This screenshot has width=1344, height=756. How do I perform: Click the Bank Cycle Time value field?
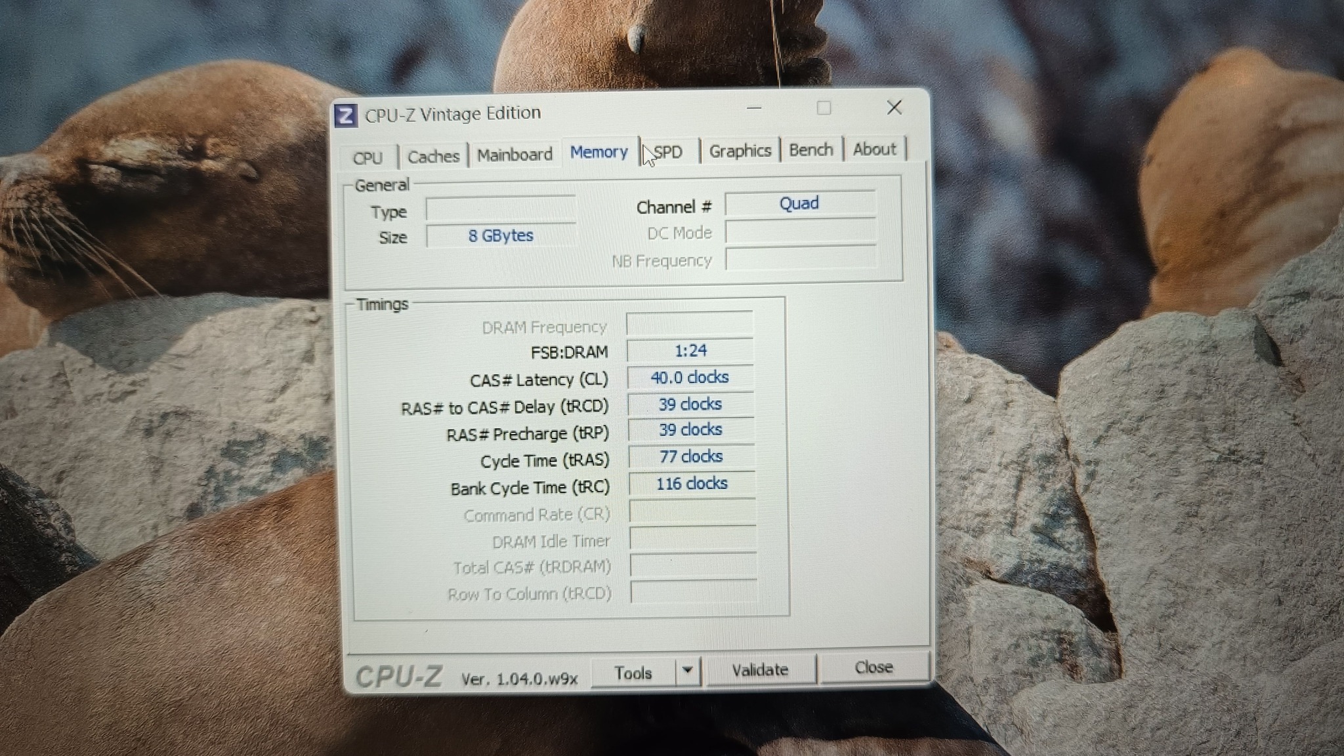pyautogui.click(x=691, y=484)
